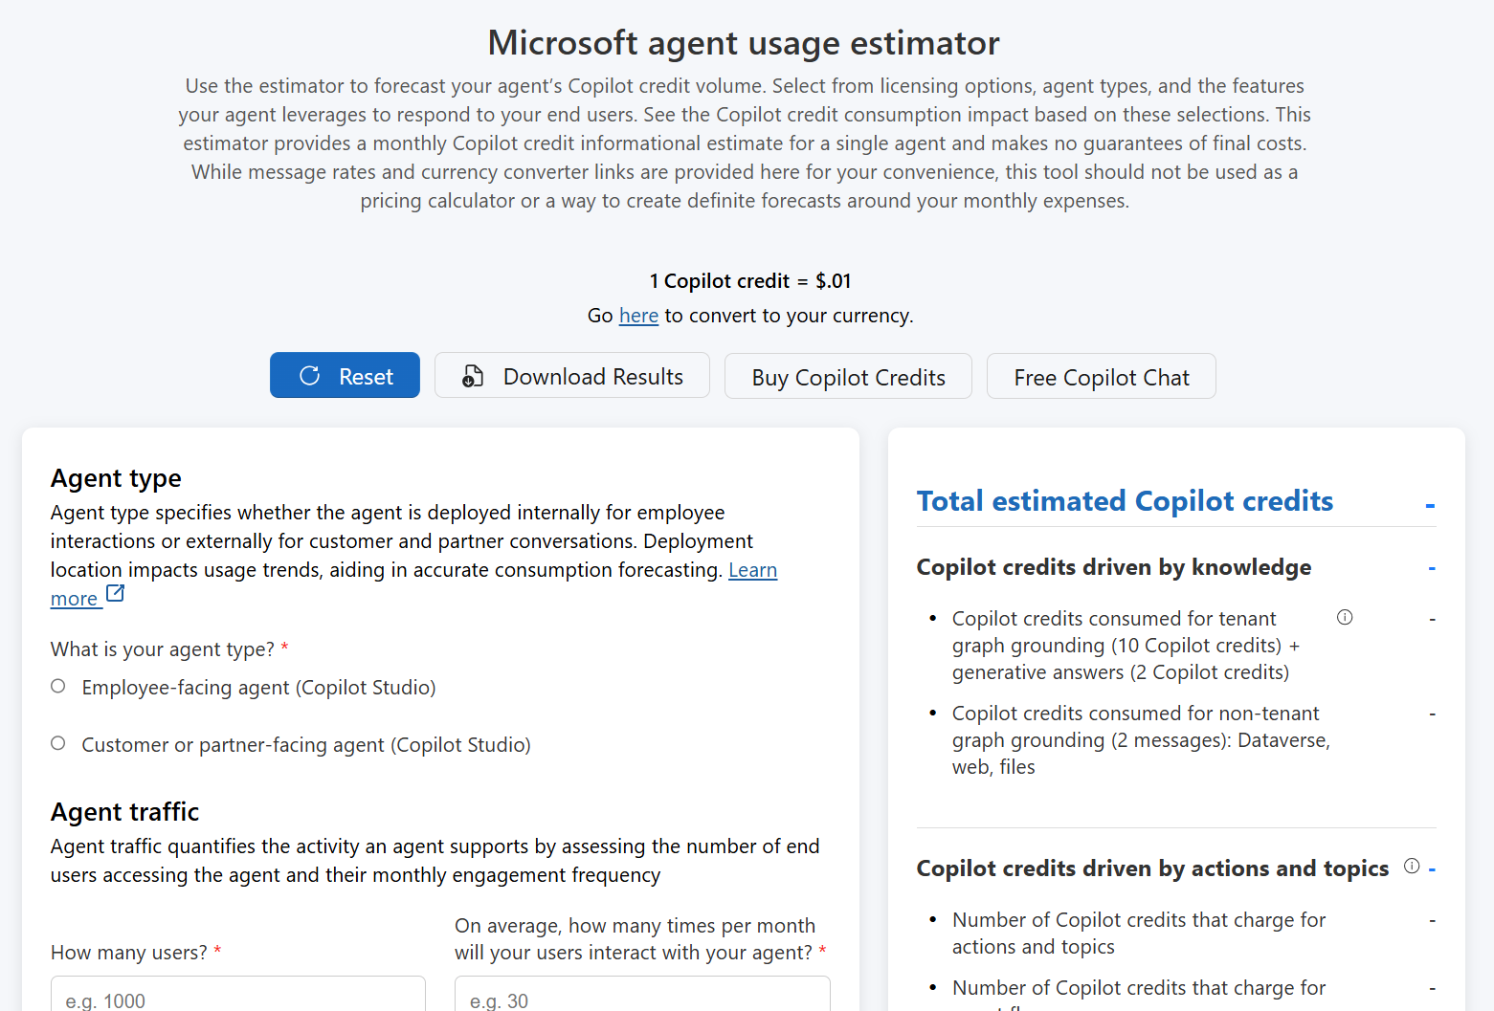Click the download file icon
Image resolution: width=1494 pixels, height=1011 pixels.
[473, 376]
